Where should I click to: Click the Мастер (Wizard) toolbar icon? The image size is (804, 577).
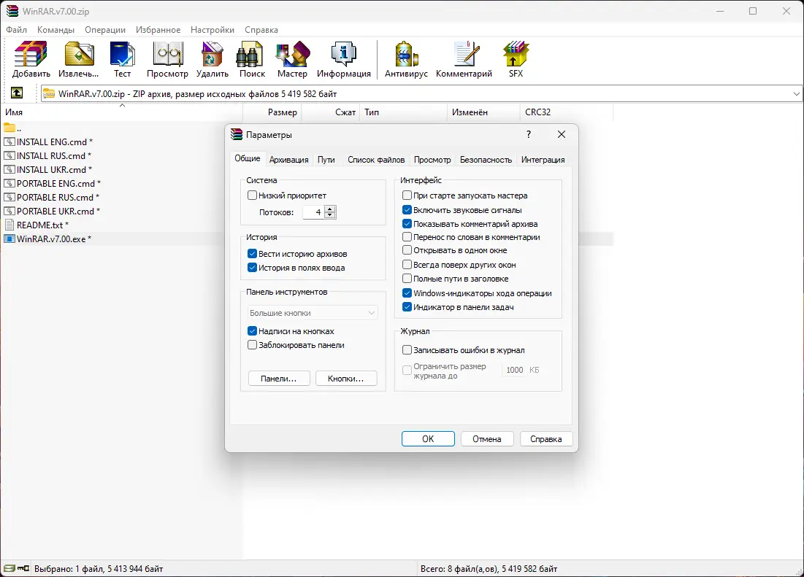pos(292,54)
